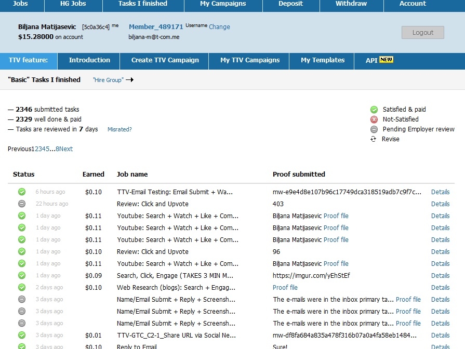Click the Revise arrows legend icon
The height and width of the screenshot is (349, 465).
coord(373,139)
